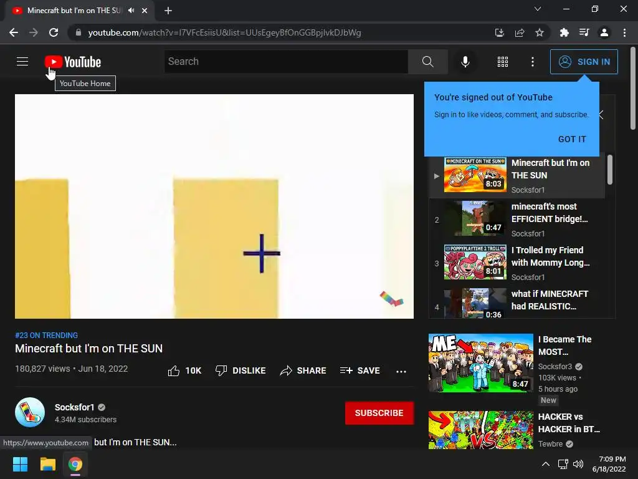
Task: Open a new browser tab
Action: click(x=168, y=11)
